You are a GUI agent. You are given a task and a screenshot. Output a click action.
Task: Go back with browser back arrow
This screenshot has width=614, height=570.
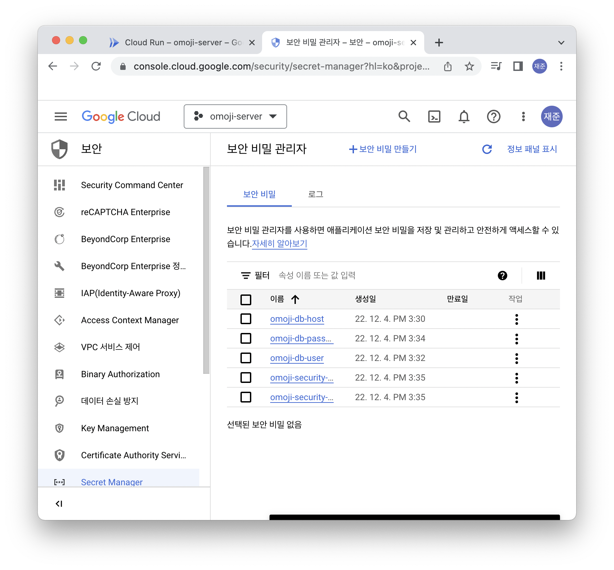(53, 66)
